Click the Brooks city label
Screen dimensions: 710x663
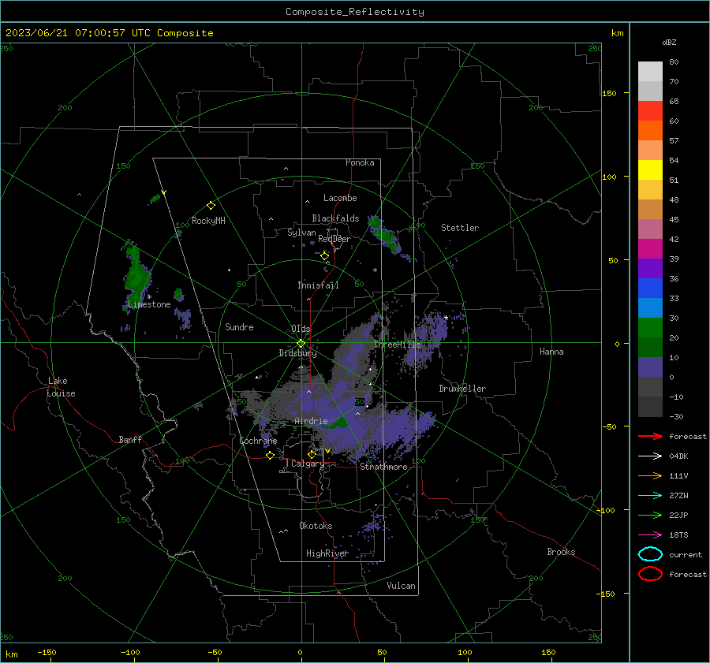pyautogui.click(x=561, y=552)
